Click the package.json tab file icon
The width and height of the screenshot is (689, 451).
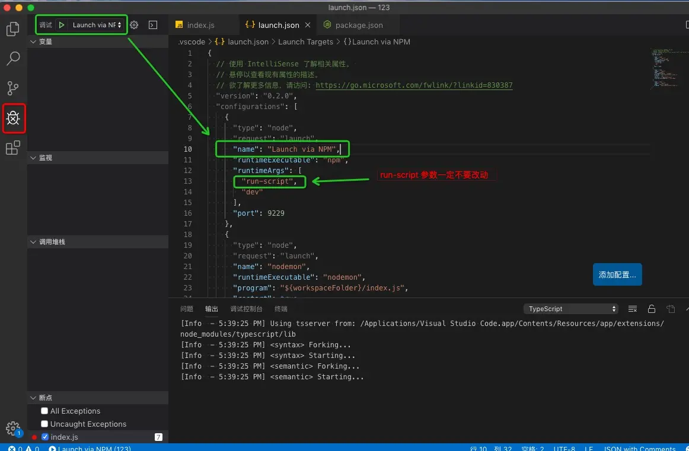click(x=327, y=25)
